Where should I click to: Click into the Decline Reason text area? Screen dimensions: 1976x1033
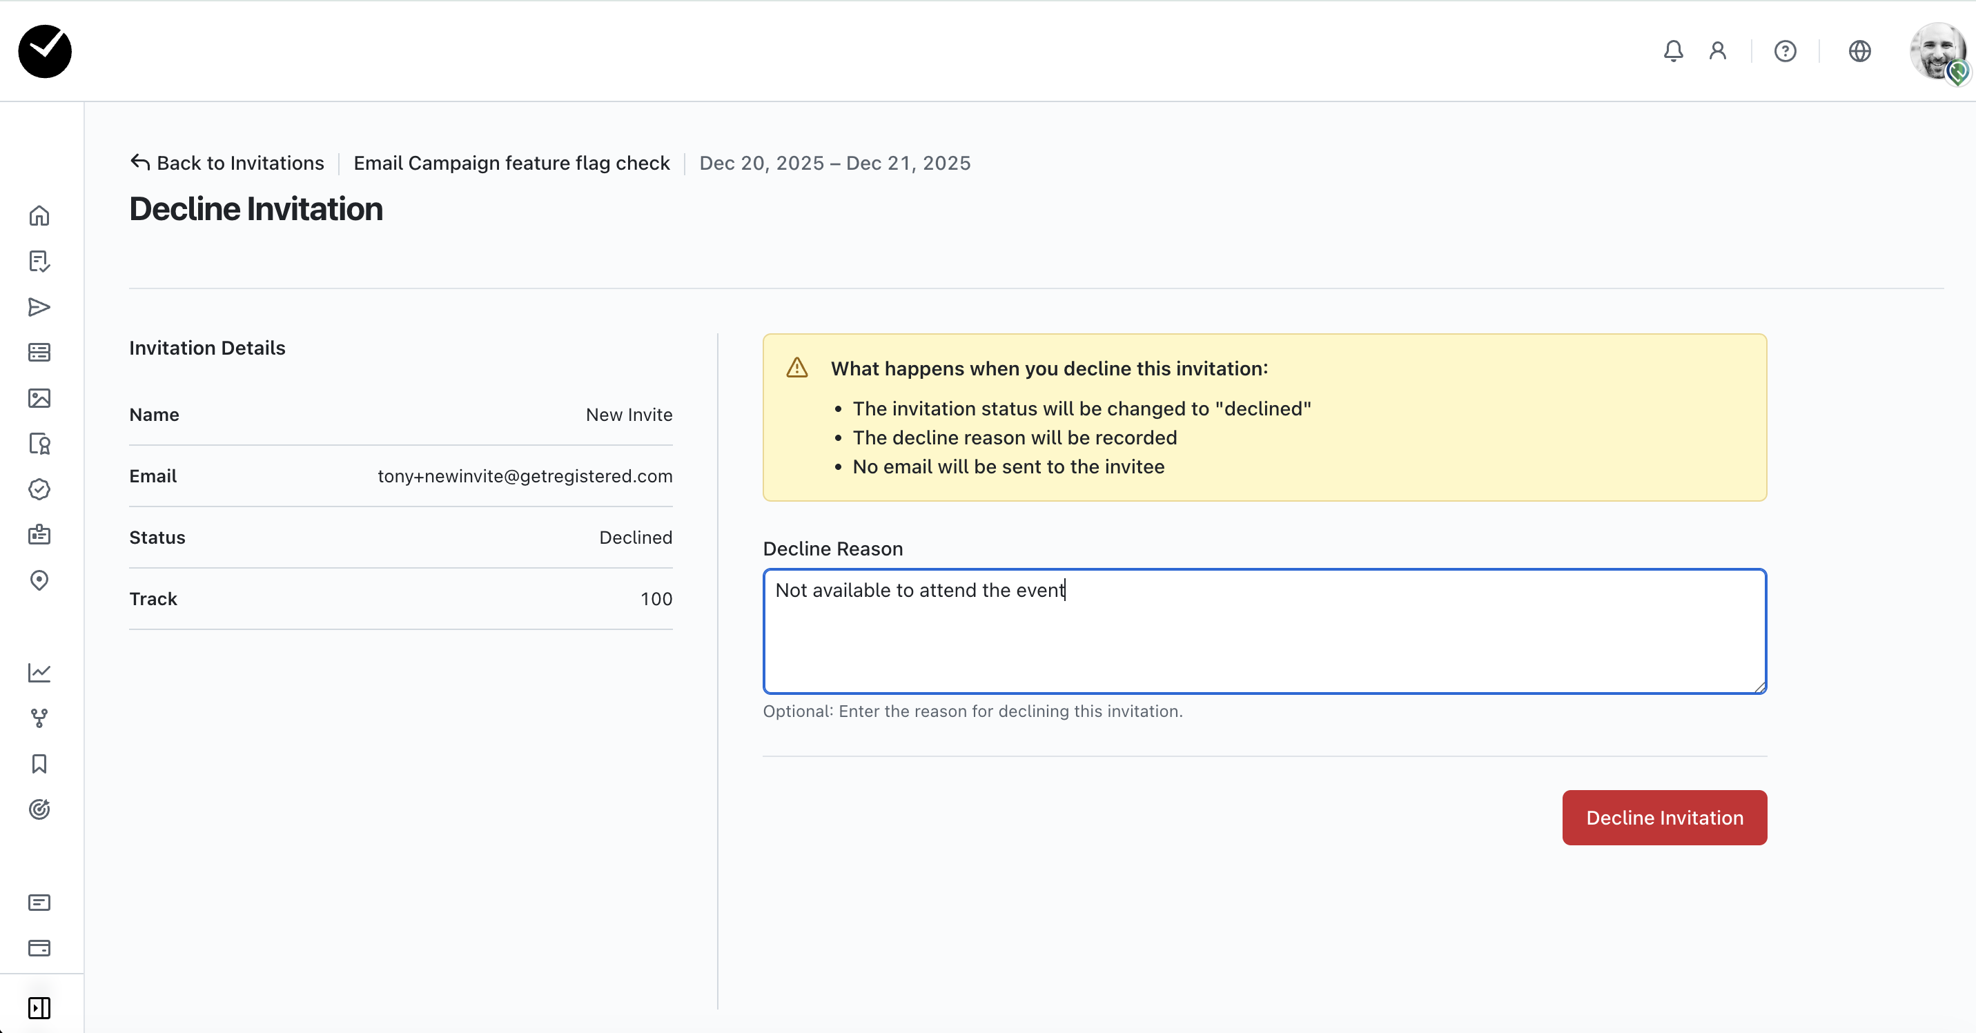click(1264, 631)
